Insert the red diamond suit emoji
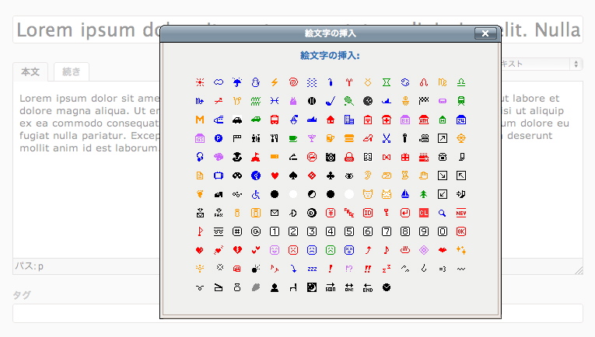Screen dimensions: 595x337 click(312, 175)
